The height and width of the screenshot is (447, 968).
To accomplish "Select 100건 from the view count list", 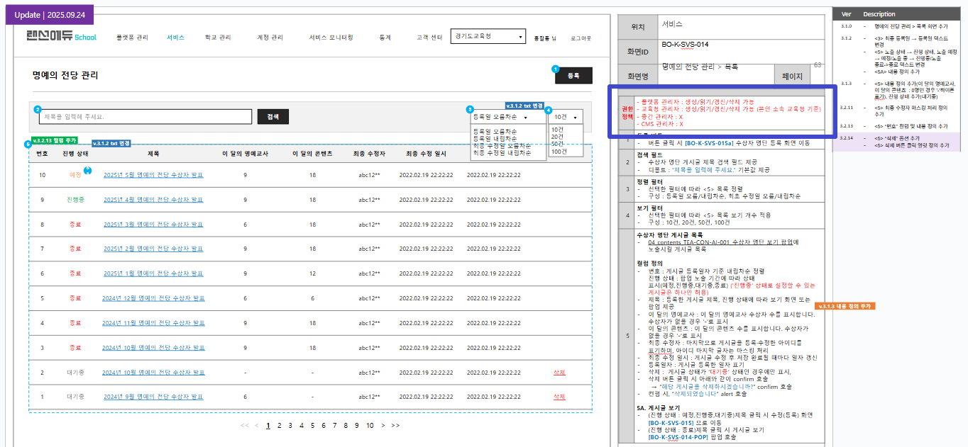I will (559, 152).
